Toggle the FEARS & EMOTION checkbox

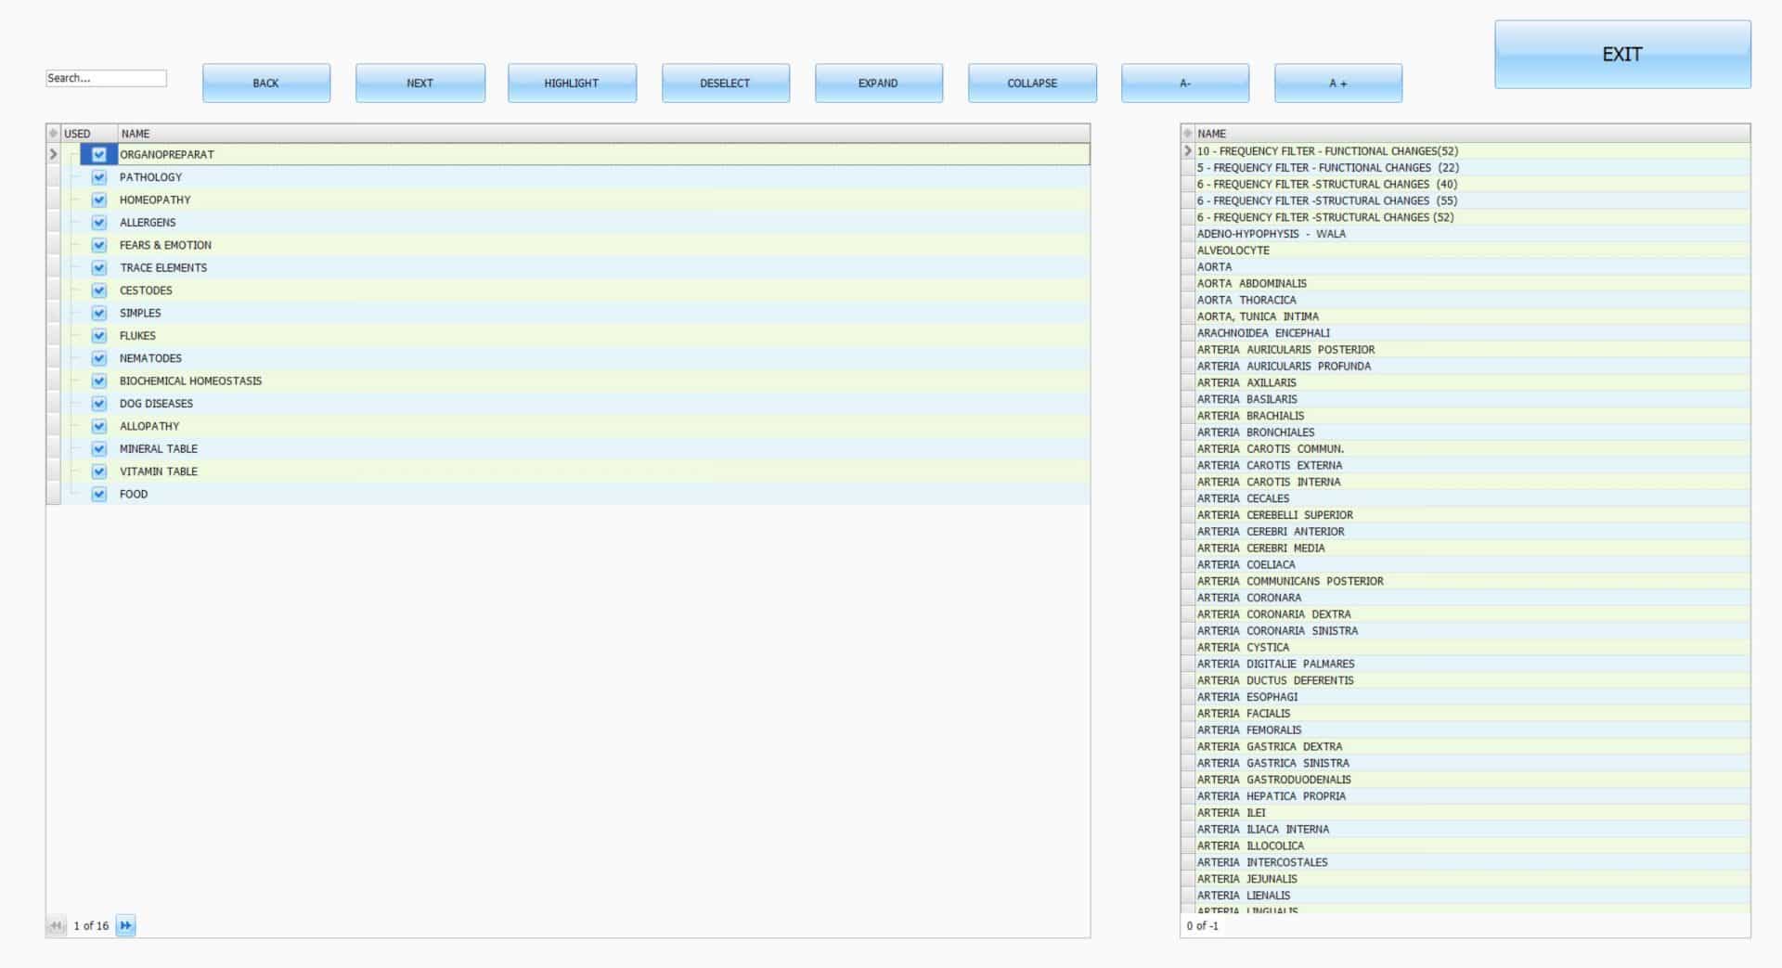click(99, 245)
